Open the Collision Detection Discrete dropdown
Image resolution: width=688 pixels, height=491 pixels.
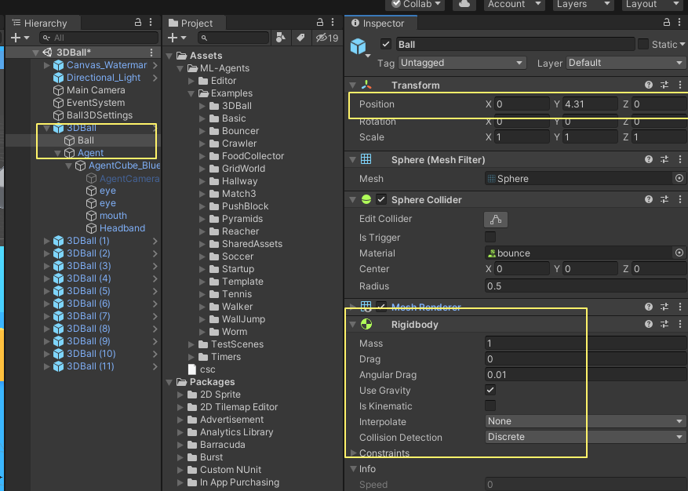(x=585, y=437)
